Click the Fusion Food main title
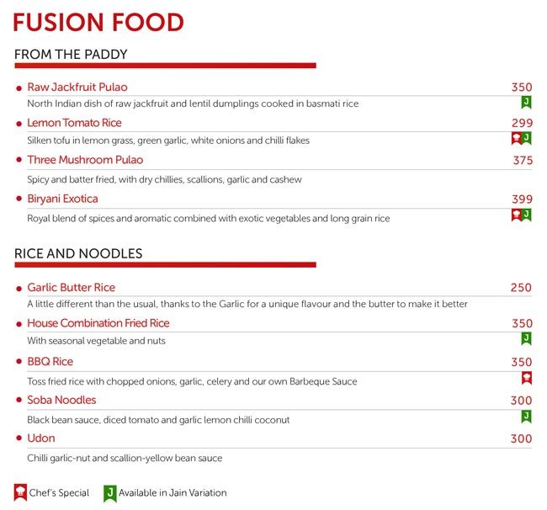The image size is (547, 510). click(x=98, y=21)
